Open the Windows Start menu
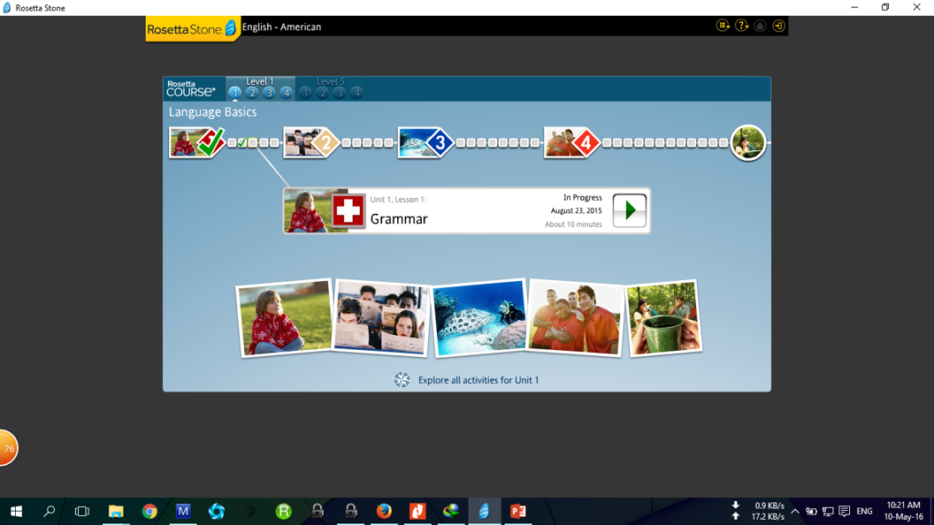Viewport: 934px width, 525px height. tap(16, 512)
